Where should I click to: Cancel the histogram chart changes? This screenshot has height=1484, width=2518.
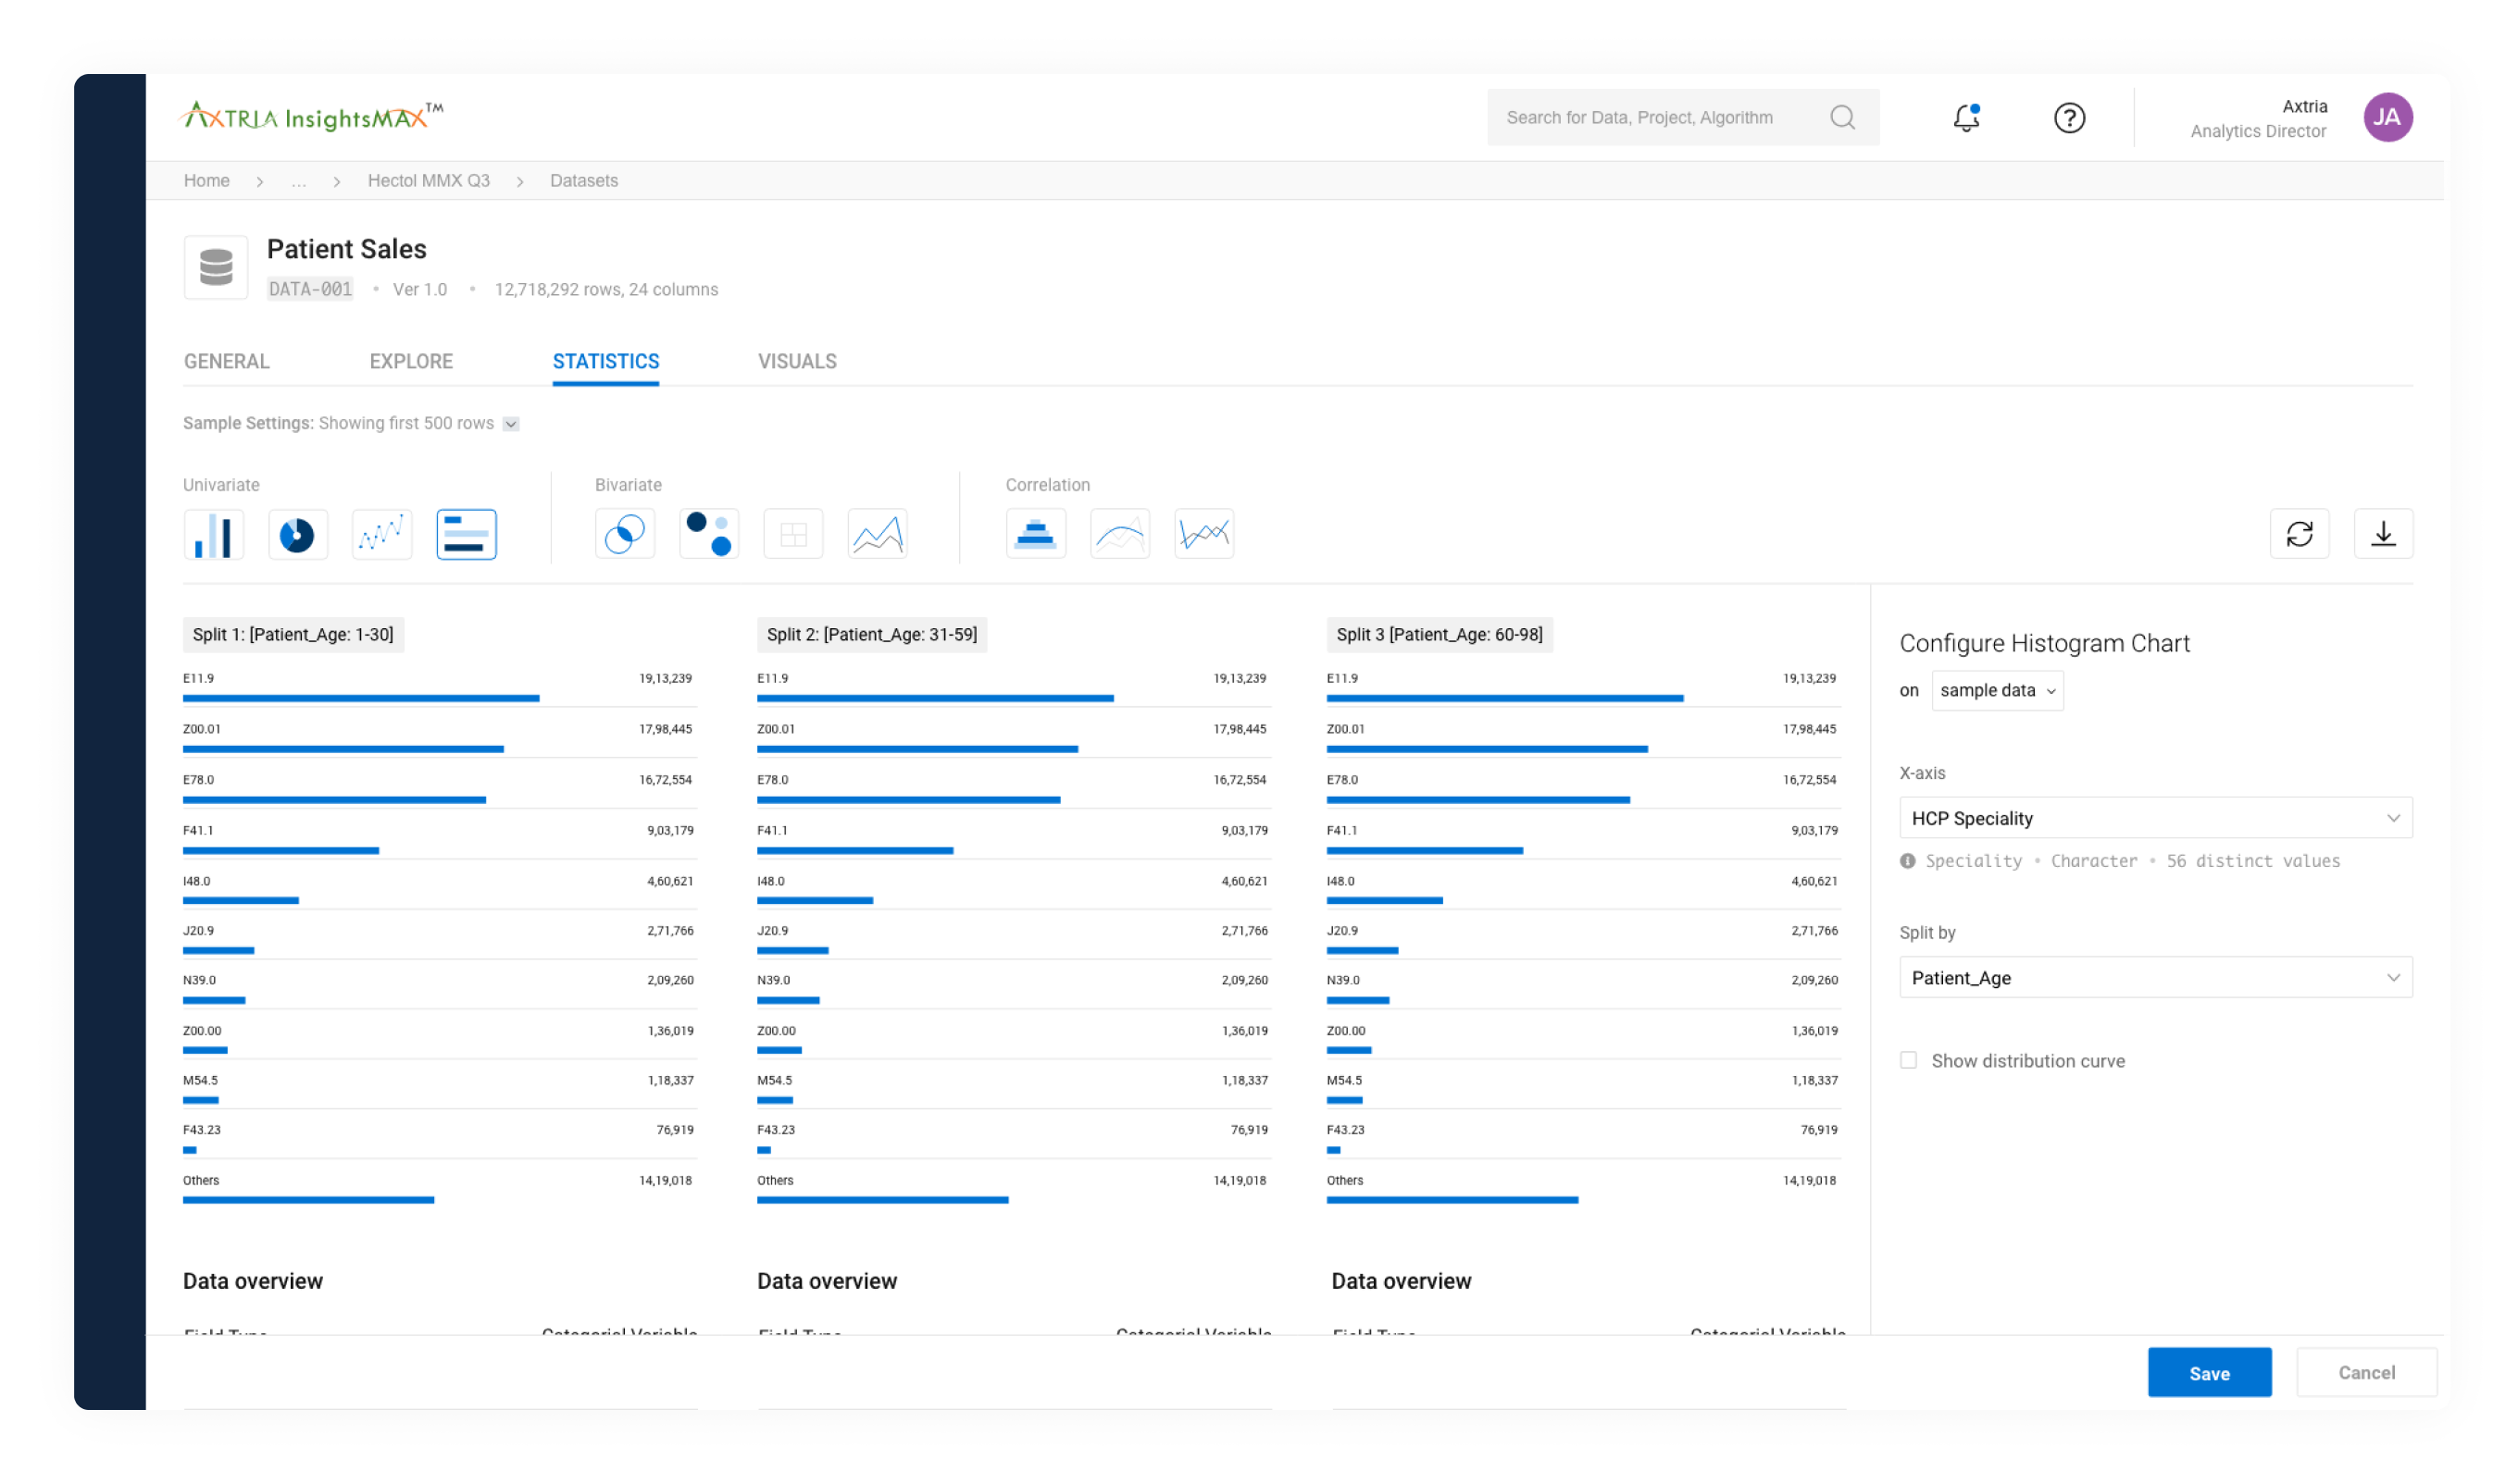click(x=2366, y=1372)
